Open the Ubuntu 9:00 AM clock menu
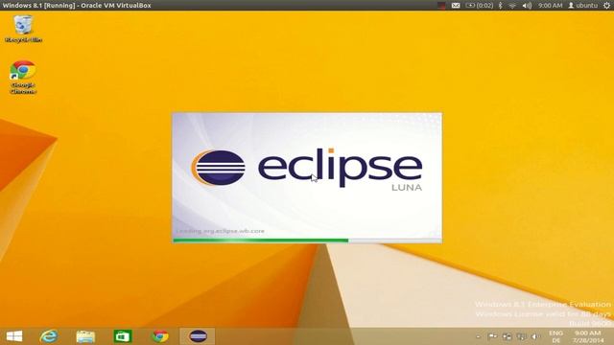This screenshot has width=614, height=345. (x=550, y=6)
